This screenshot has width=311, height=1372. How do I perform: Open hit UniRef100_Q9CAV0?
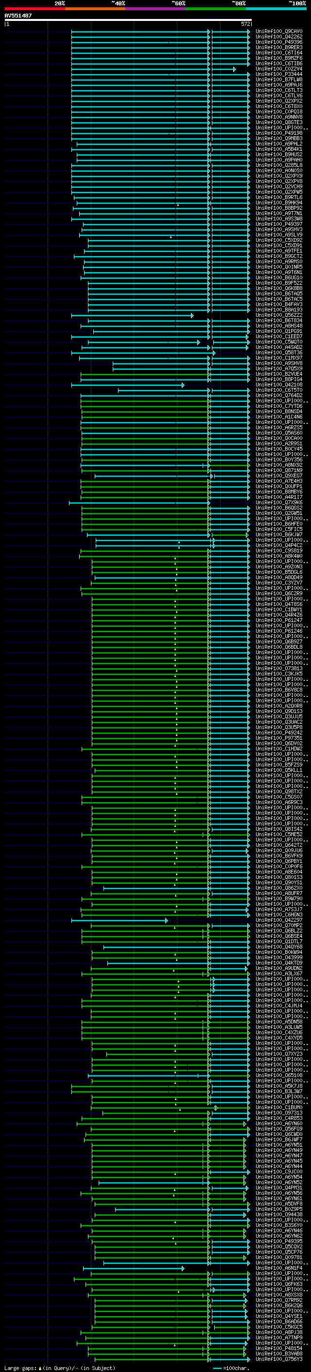click(279, 32)
